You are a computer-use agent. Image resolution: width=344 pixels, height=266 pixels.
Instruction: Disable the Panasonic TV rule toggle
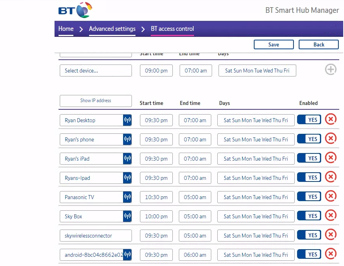309,197
